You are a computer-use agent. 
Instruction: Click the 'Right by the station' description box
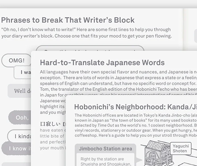tap(105, 159)
